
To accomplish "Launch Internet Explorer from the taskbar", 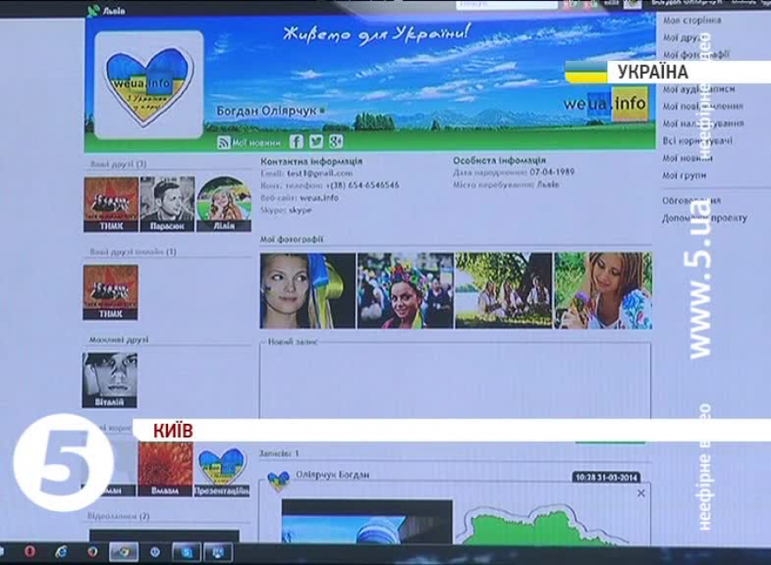I will (63, 550).
